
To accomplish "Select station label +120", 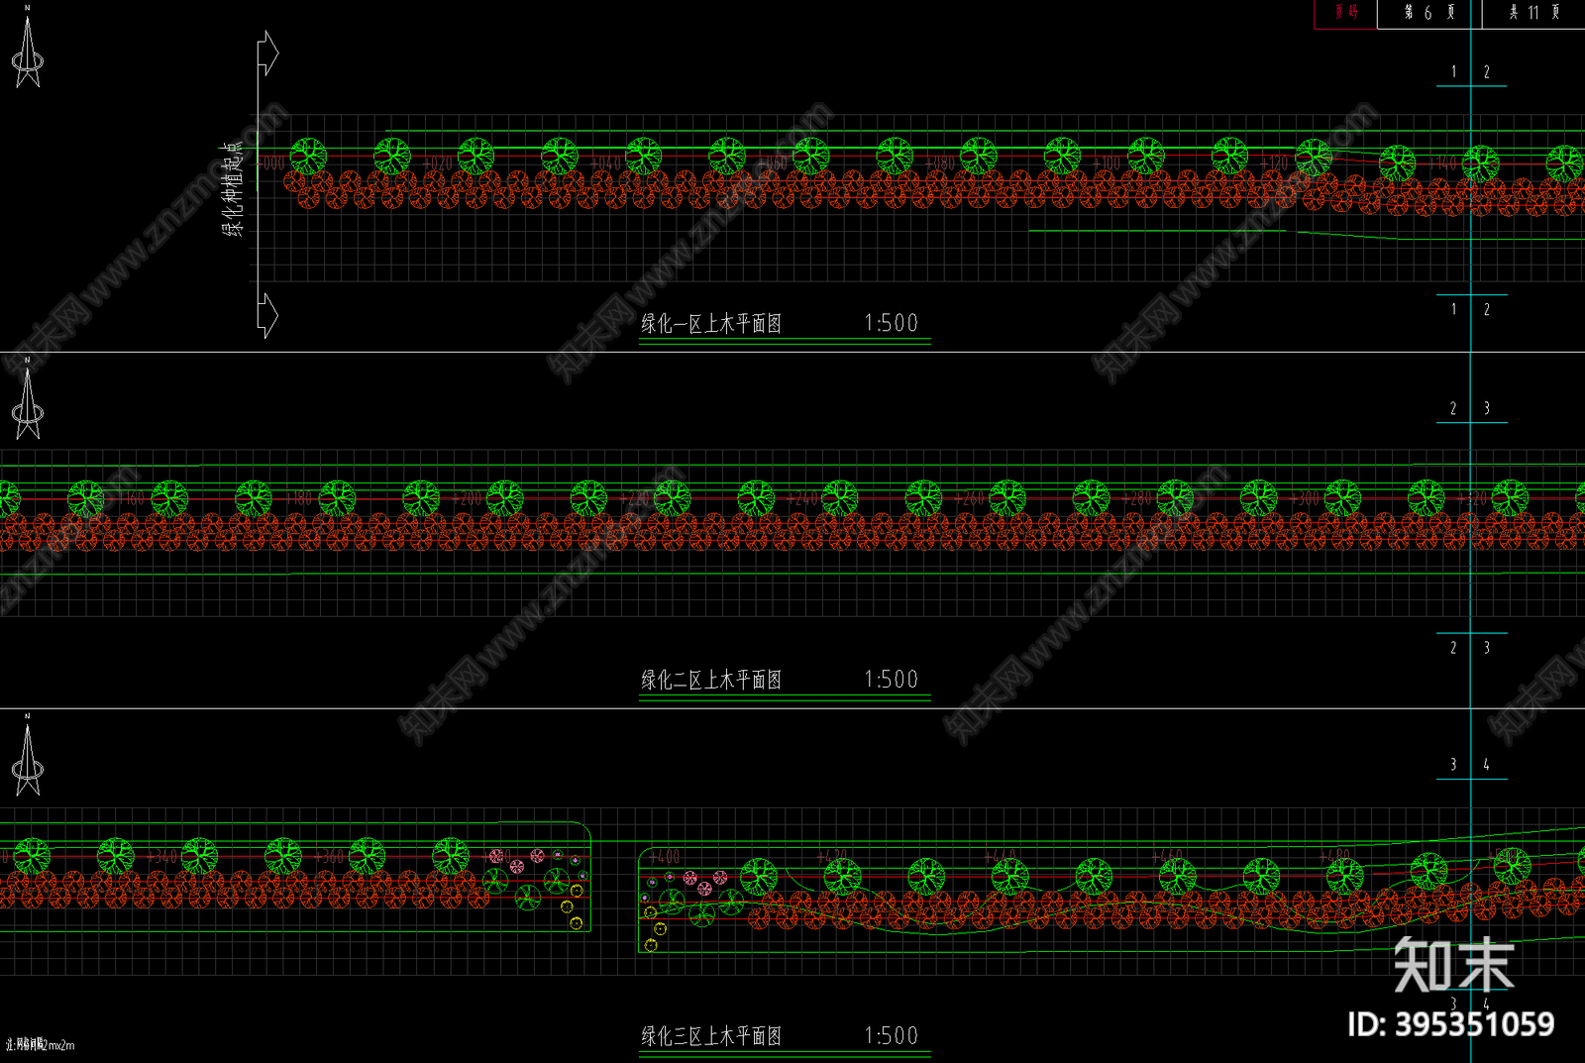I will [1275, 162].
